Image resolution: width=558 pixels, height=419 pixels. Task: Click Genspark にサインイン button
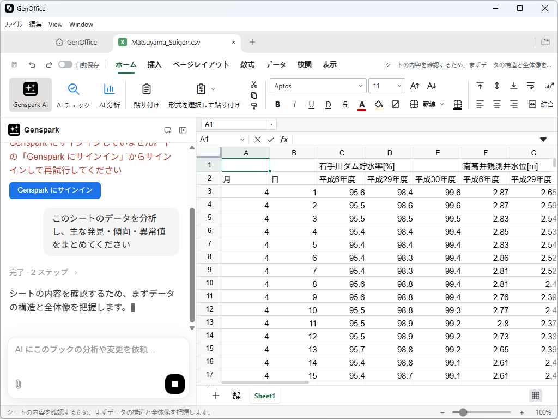point(55,190)
